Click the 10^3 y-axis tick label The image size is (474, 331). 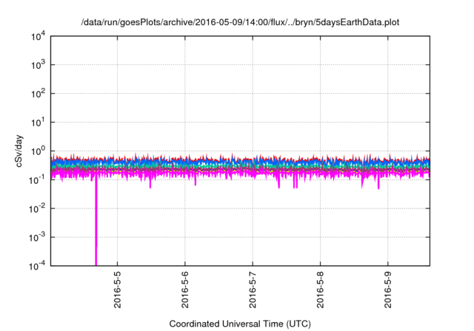coord(38,65)
